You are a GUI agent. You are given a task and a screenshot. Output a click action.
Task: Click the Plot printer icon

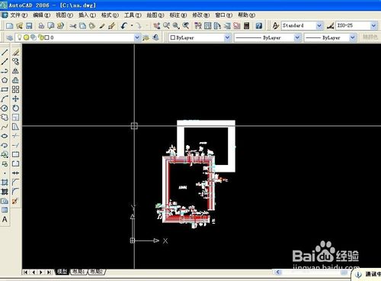click(x=41, y=26)
